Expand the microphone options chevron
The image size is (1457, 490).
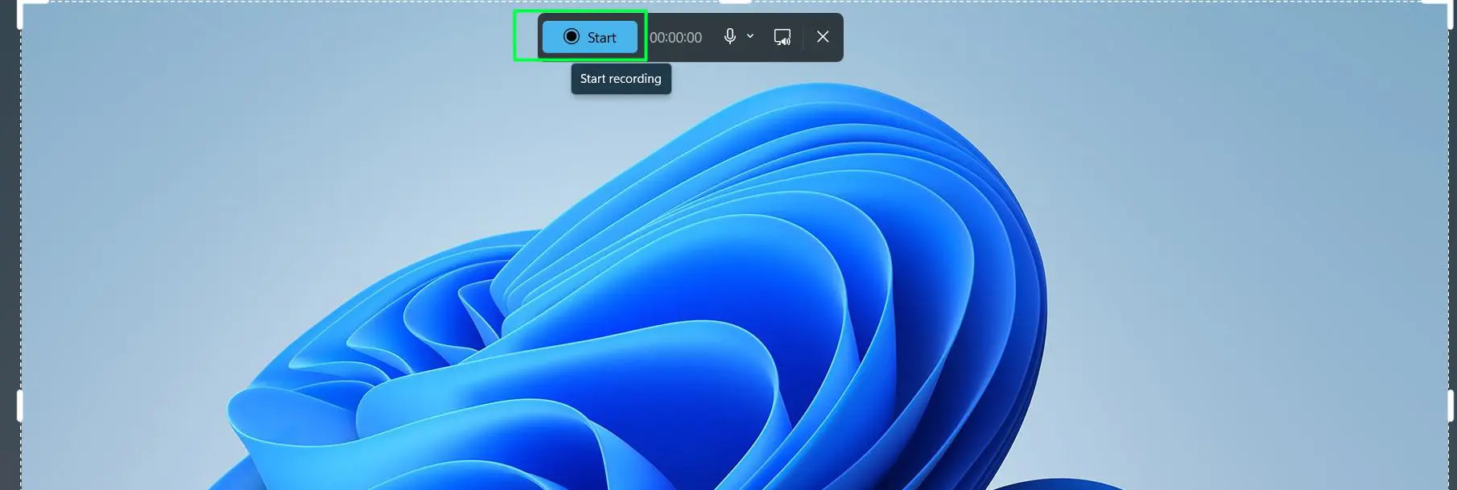[750, 36]
